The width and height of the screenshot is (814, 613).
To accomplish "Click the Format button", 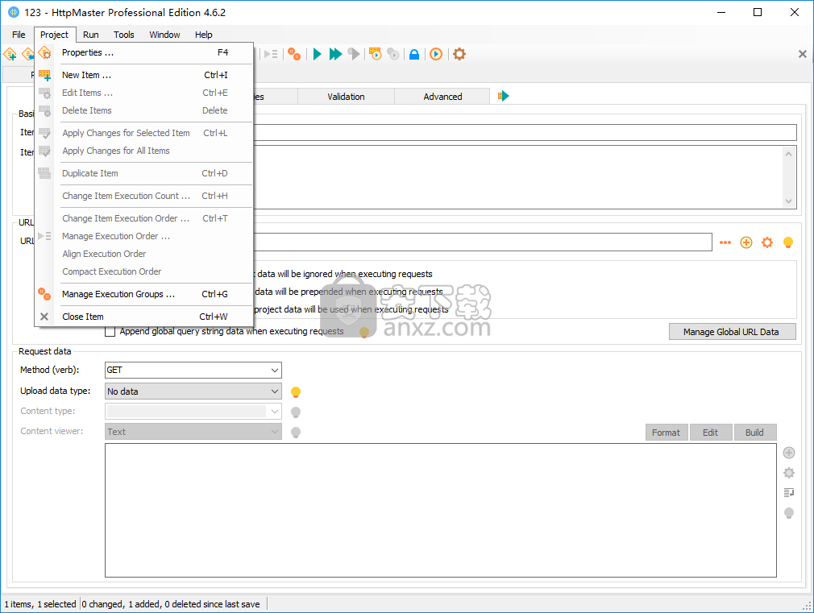I will (x=667, y=433).
